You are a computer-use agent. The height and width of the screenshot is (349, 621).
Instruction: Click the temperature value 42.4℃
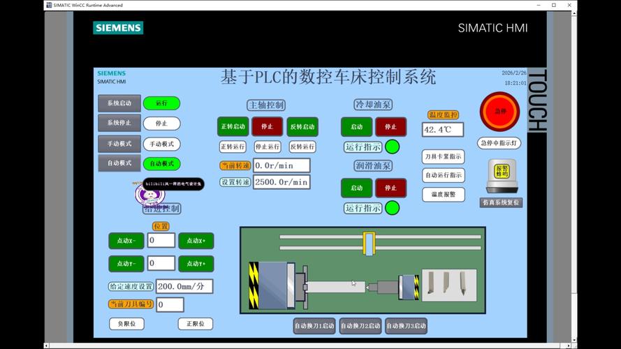443,129
